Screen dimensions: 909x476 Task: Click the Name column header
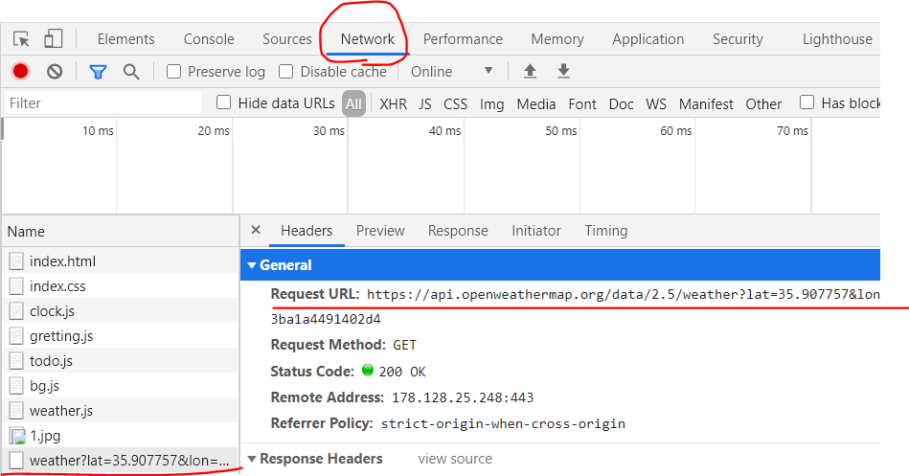(121, 232)
